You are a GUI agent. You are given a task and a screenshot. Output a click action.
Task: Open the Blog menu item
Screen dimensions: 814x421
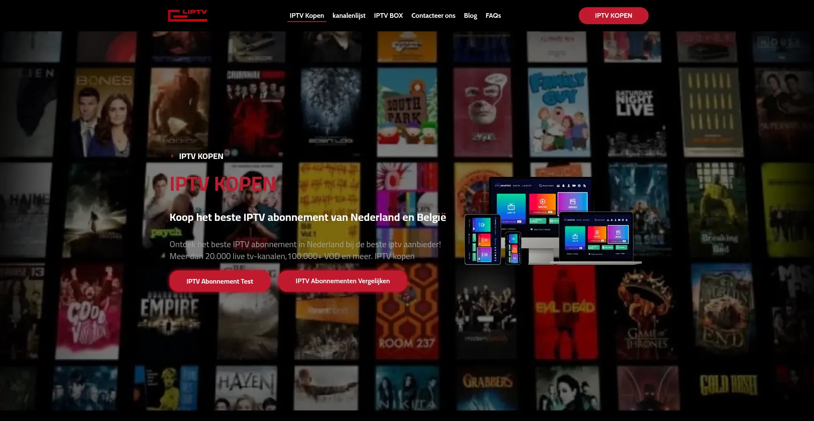[x=470, y=16]
